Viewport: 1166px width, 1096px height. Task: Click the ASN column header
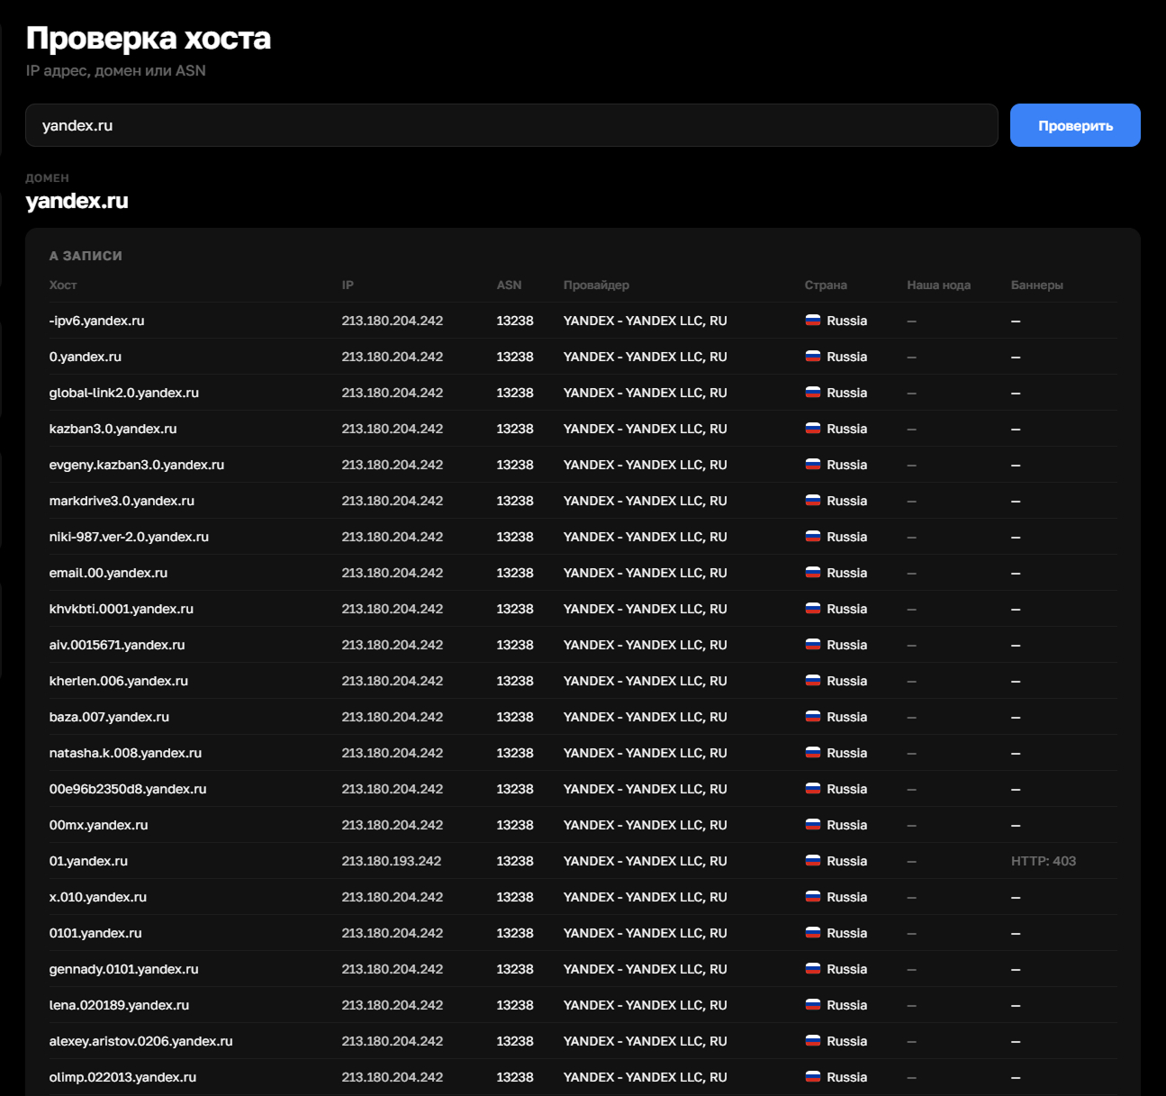point(509,285)
